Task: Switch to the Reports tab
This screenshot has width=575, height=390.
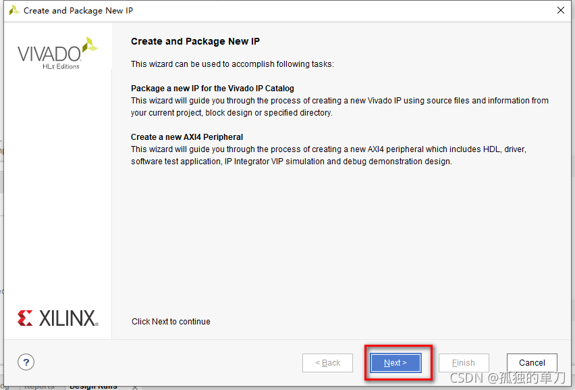Action: coord(39,387)
